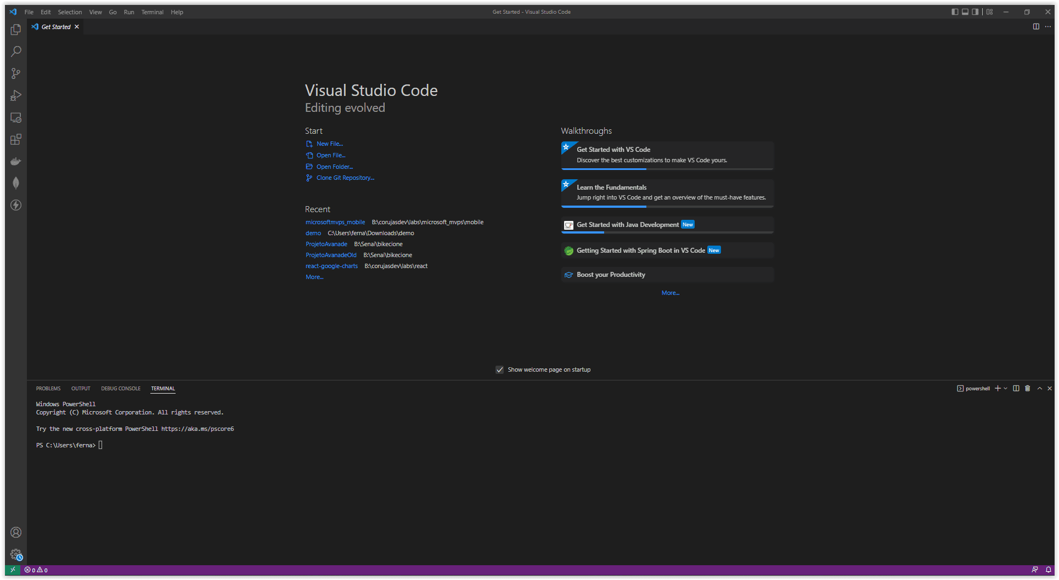The image size is (1059, 580).
Task: Kill the terminal with trash icon
Action: coord(1028,388)
